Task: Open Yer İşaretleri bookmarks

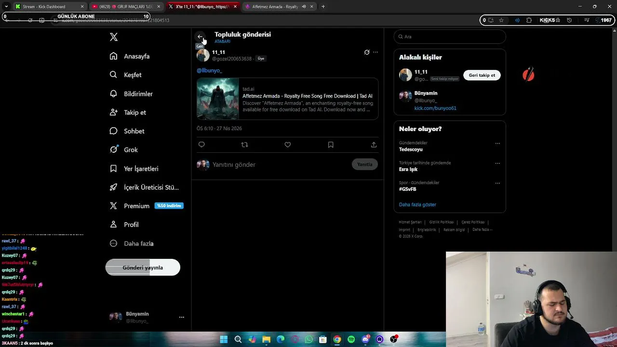Action: [x=134, y=169]
